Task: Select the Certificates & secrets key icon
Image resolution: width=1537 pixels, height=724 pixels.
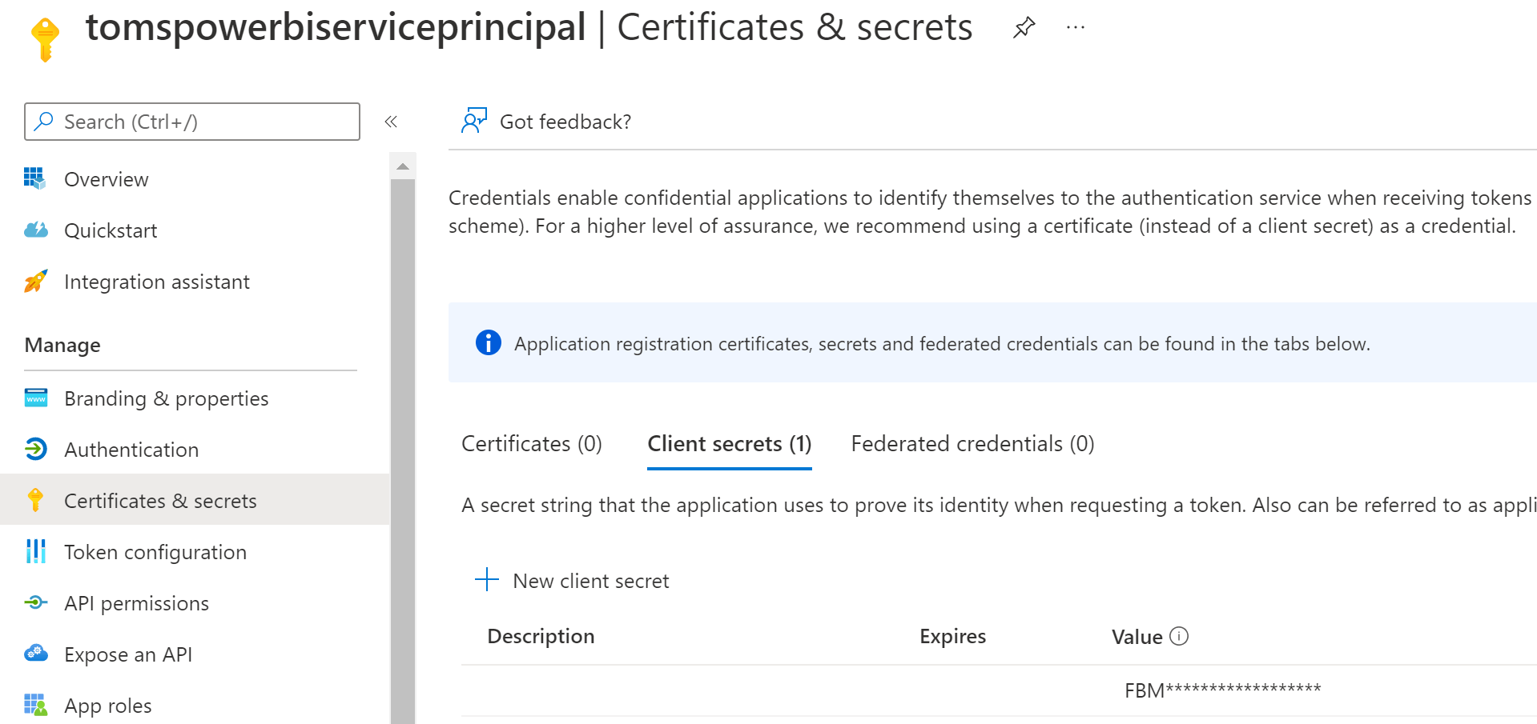Action: pyautogui.click(x=36, y=500)
